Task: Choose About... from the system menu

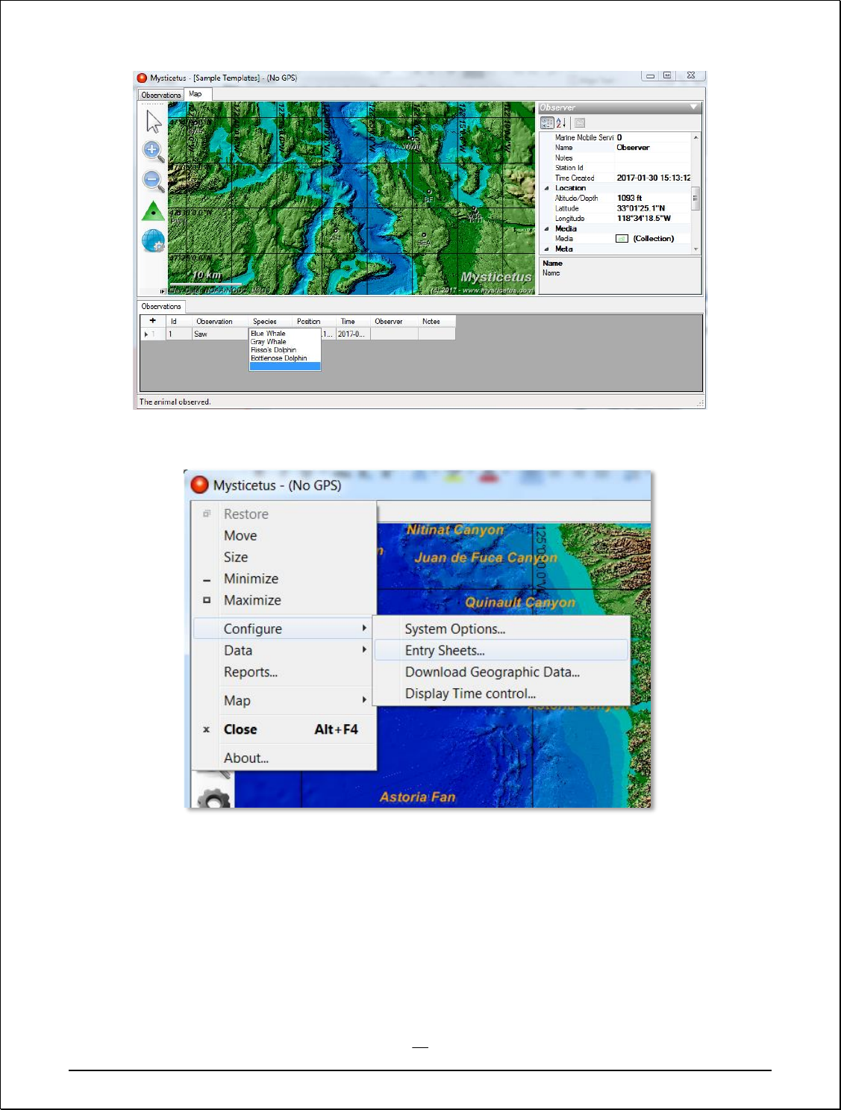Action: coord(284,758)
